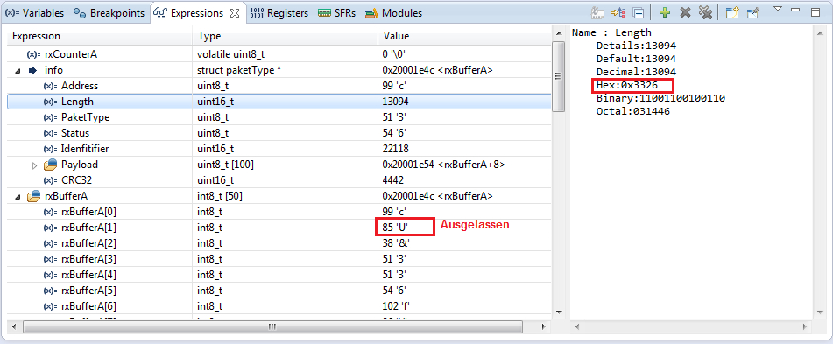Click type 'volatile uint8_t' cell
The height and width of the screenshot is (344, 833).
click(285, 54)
